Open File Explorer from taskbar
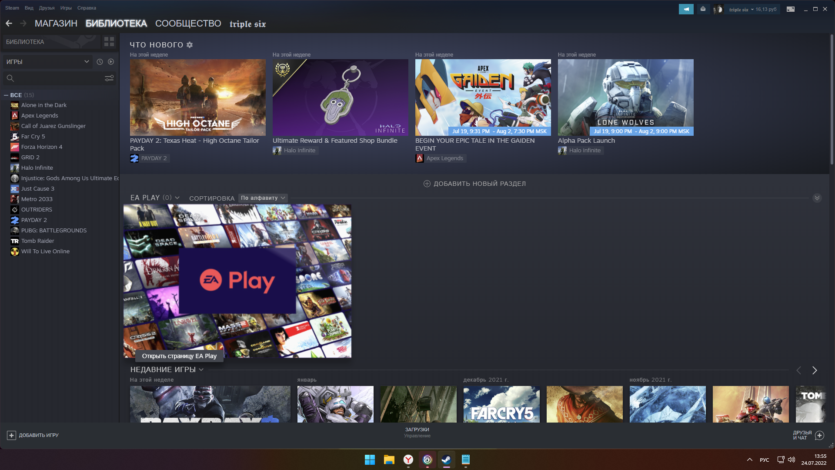Viewport: 835px width, 470px height. click(389, 460)
